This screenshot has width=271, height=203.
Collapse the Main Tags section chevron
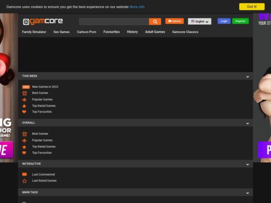247,193
